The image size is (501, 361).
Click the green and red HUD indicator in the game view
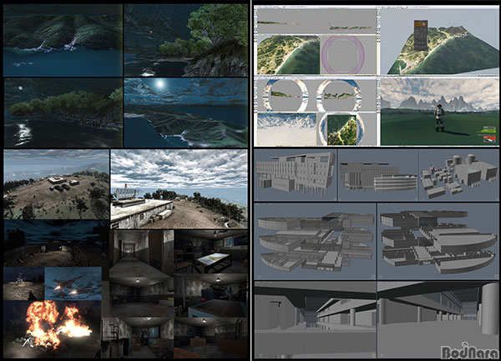488,134
